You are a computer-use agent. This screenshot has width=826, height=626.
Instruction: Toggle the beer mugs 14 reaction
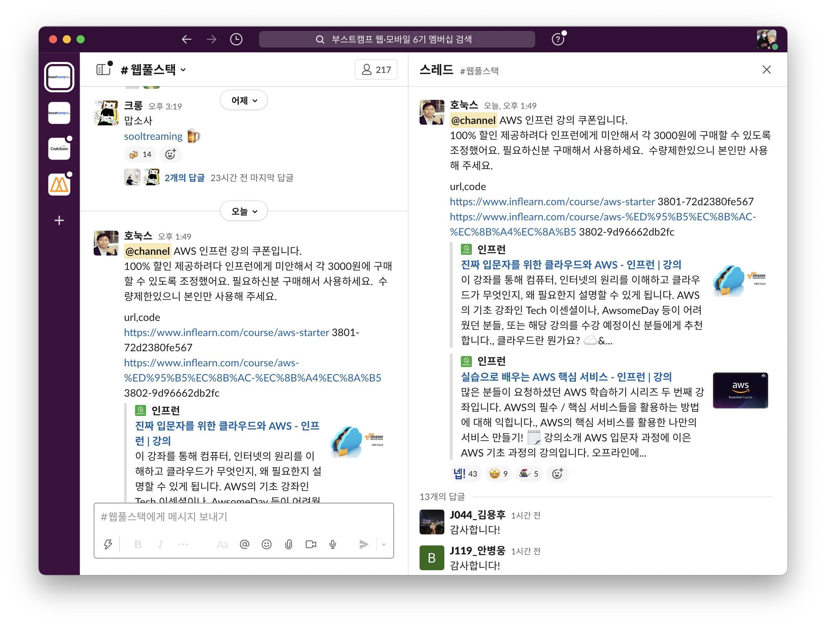(140, 155)
